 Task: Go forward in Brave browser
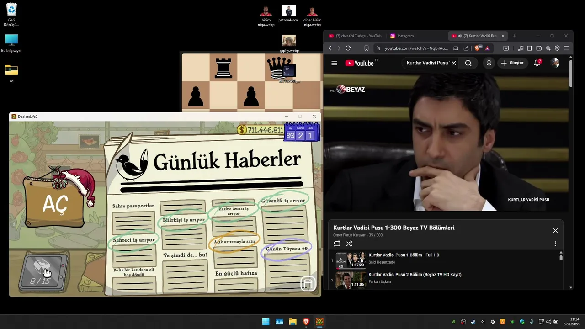pyautogui.click(x=339, y=48)
